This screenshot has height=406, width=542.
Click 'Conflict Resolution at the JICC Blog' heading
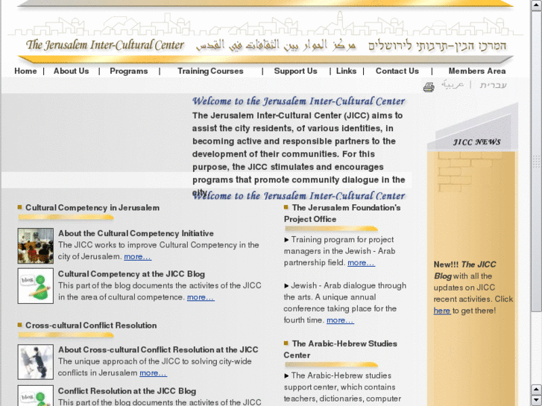click(127, 391)
